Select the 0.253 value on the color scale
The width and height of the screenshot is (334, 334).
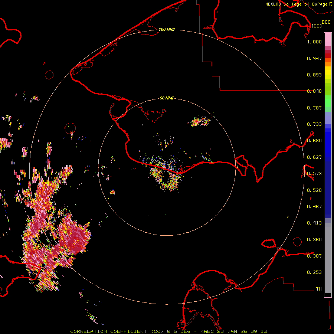[314, 272]
